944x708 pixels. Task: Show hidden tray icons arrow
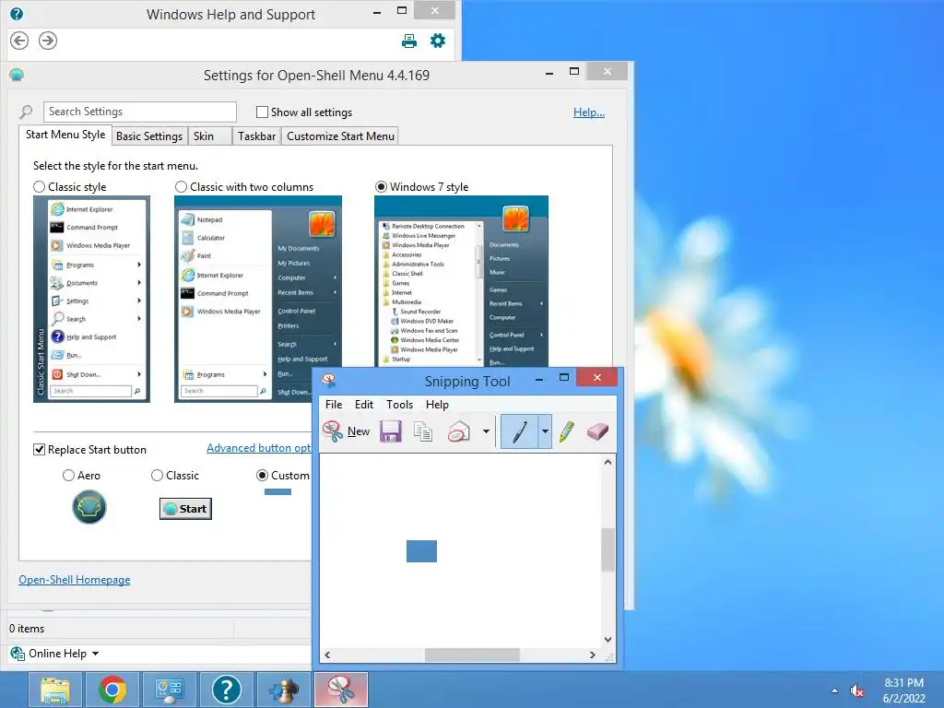tap(834, 691)
